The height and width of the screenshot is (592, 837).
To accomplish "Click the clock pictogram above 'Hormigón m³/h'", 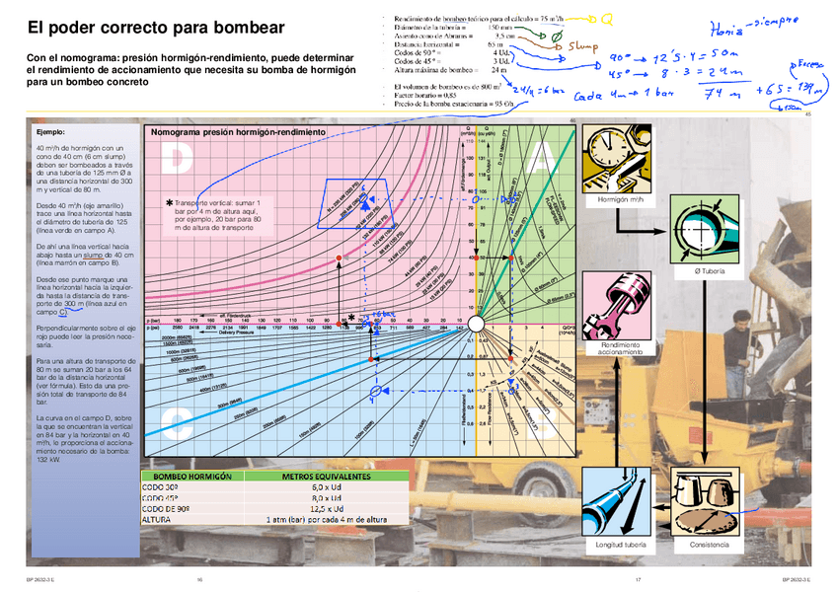I will pos(617,159).
